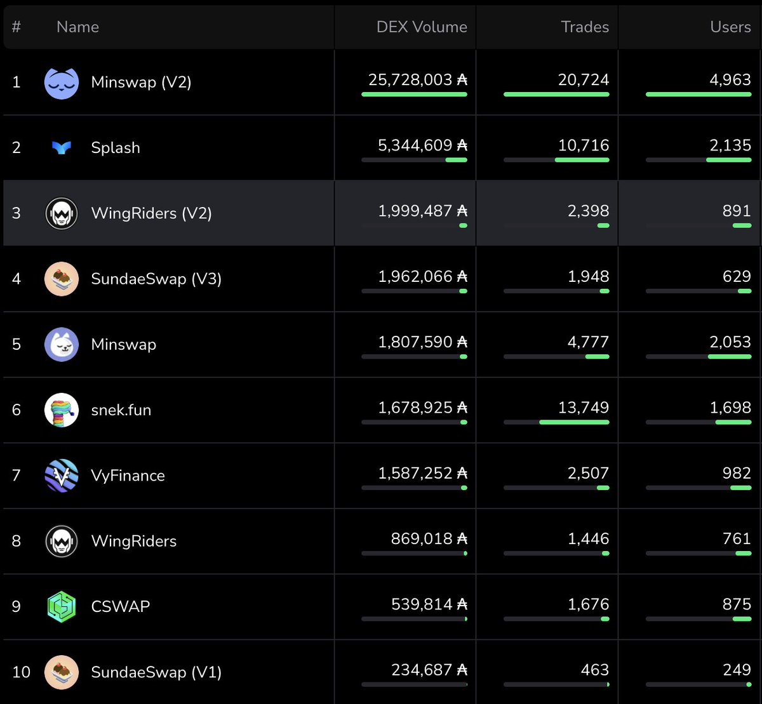Select the Splash fish logo icon
The image size is (762, 704).
[62, 147]
